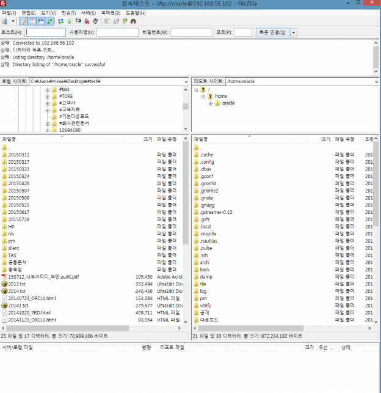381x393 pixels.
Task: Open the Site Manager icon
Action: 5,21
